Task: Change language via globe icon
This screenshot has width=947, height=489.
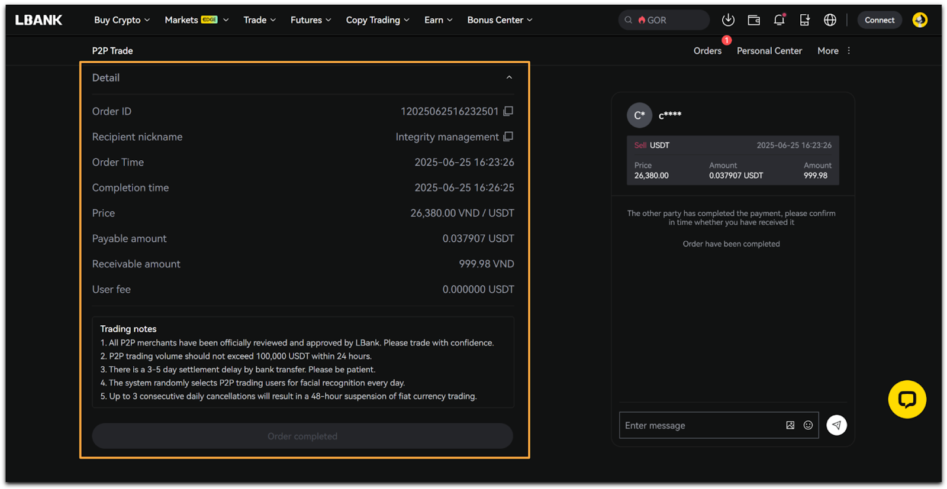Action: [830, 20]
